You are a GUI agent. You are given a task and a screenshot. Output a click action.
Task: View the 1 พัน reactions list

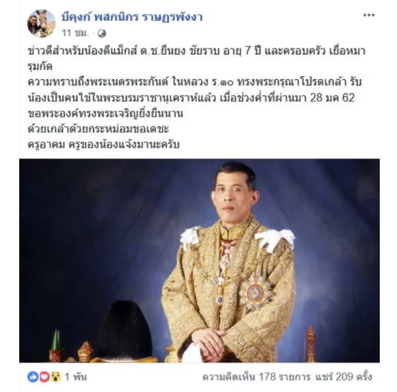[76, 377]
